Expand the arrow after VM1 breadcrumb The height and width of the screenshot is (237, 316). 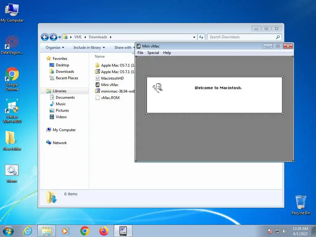click(85, 37)
